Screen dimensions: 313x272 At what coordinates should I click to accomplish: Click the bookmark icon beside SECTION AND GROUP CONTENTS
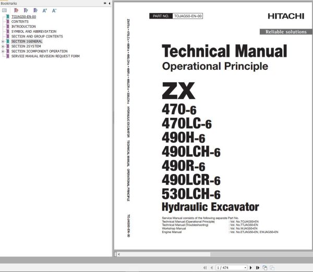pos(8,36)
